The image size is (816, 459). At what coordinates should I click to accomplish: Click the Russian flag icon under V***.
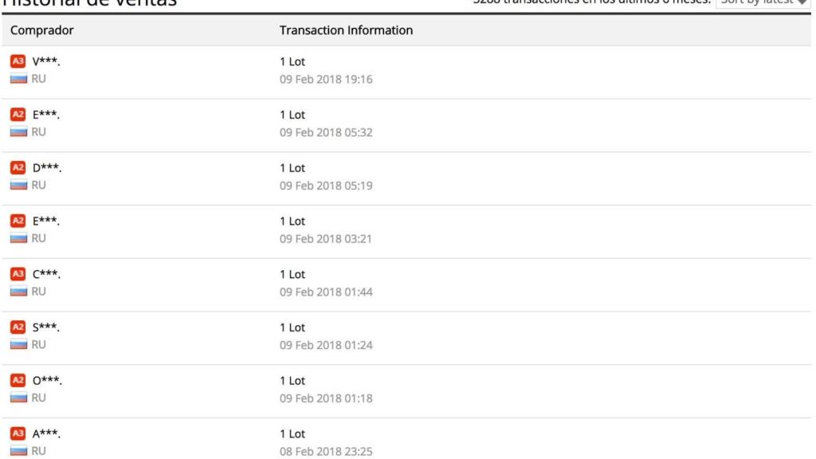pos(18,78)
